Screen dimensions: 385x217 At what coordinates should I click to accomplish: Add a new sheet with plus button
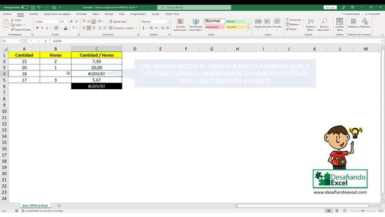click(59, 206)
